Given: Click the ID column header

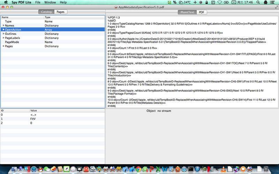Looking at the screenshot, I should tap(15, 110).
